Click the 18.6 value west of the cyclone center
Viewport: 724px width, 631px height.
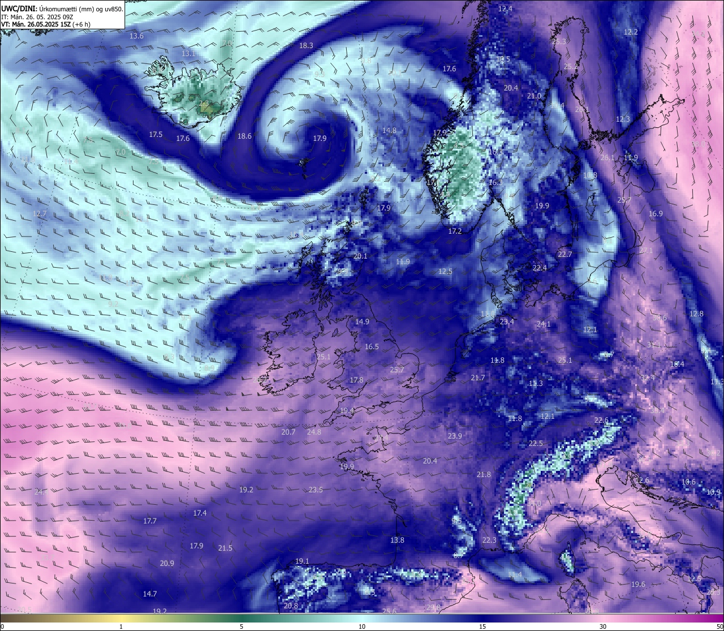coord(244,136)
